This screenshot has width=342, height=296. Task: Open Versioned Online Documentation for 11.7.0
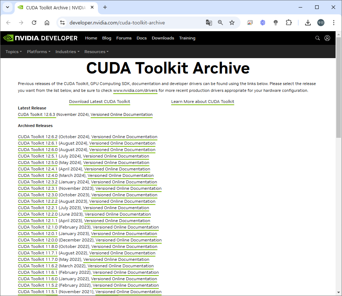tap(116, 259)
